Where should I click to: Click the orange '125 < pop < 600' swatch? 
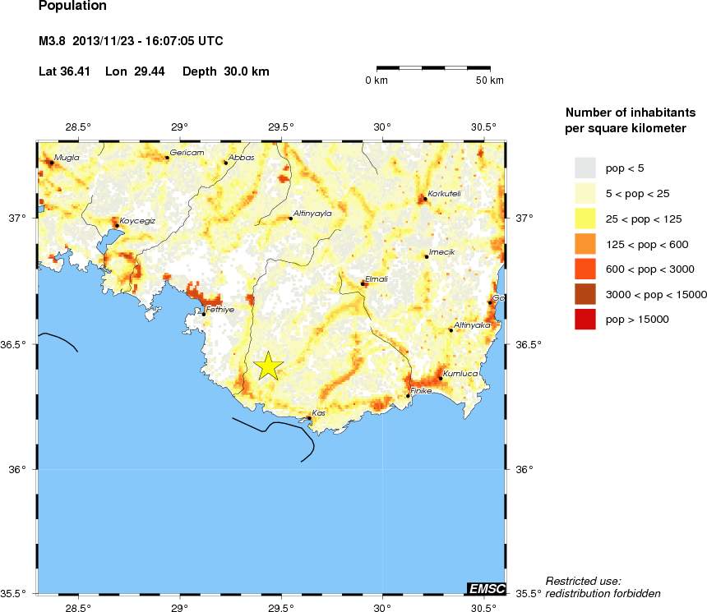point(585,244)
